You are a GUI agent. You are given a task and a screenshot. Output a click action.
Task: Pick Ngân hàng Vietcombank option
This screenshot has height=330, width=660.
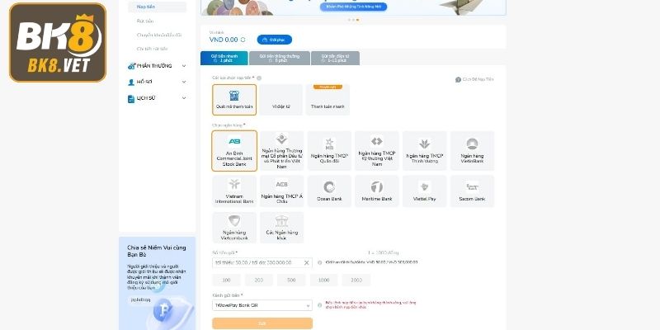[x=234, y=228]
